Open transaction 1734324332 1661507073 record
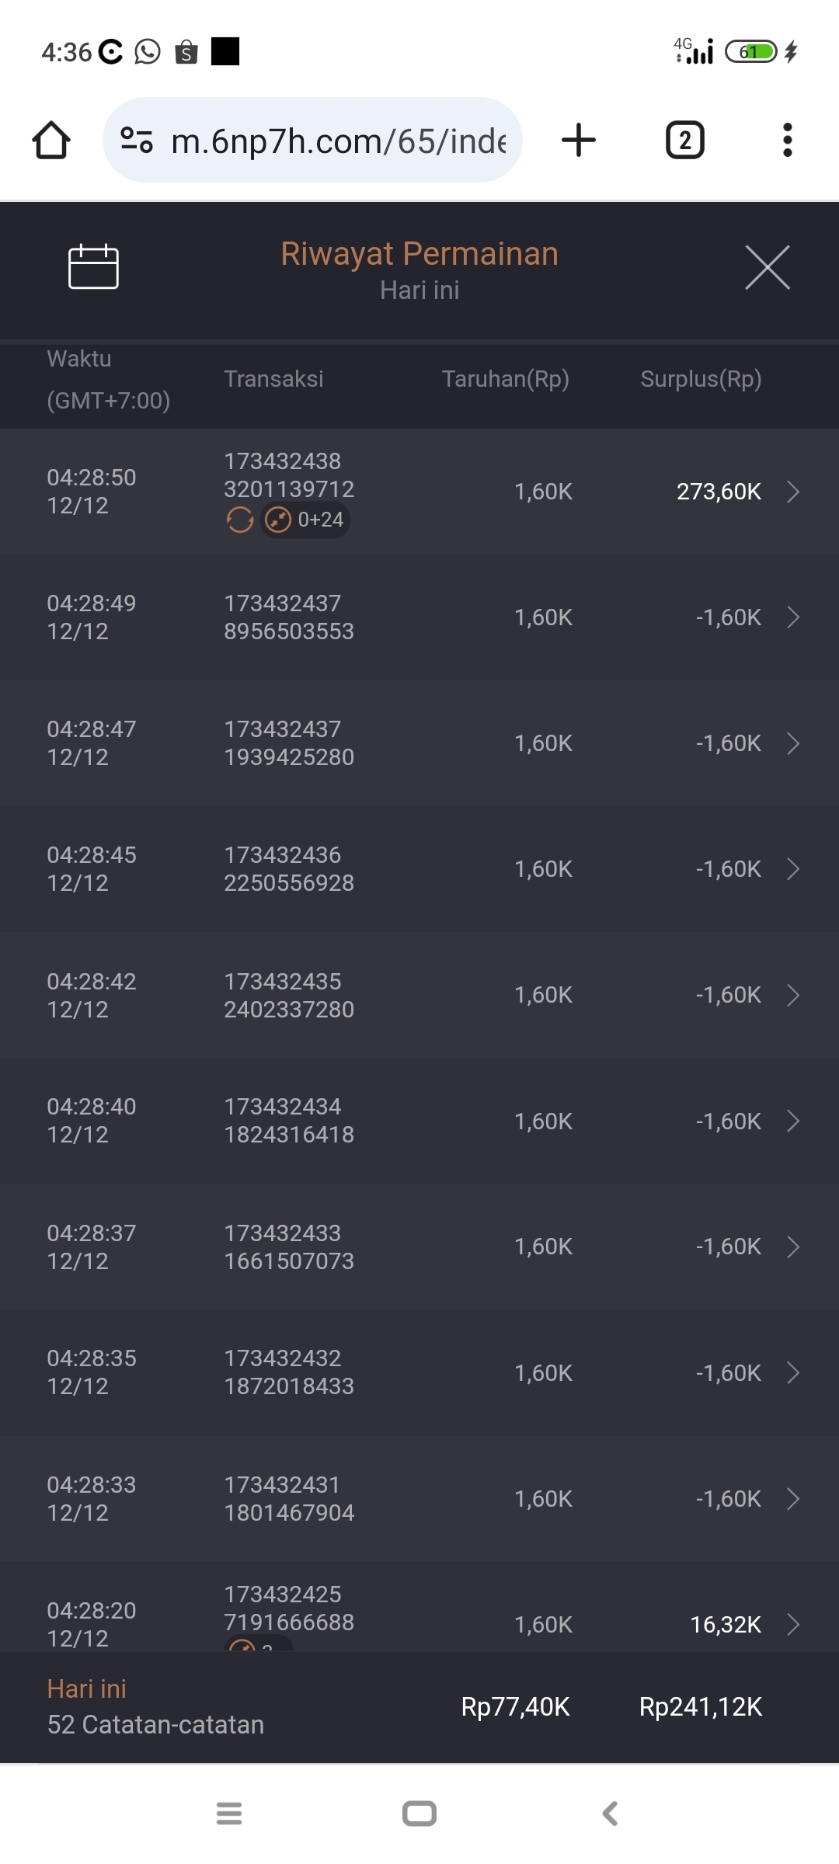This screenshot has width=839, height=1864. pos(288,1247)
